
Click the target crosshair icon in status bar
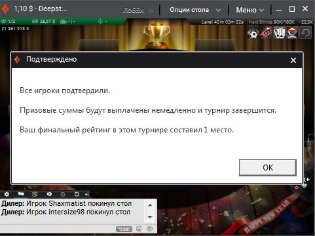click(100, 22)
